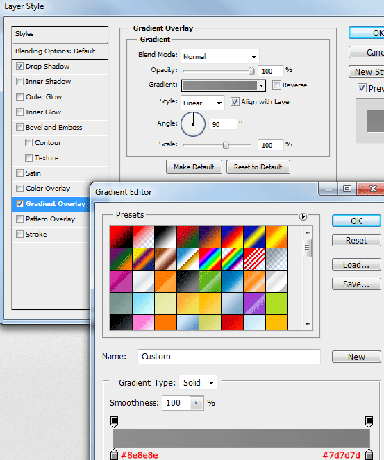
Task: Click the Scale slider handle
Action: tap(226, 145)
